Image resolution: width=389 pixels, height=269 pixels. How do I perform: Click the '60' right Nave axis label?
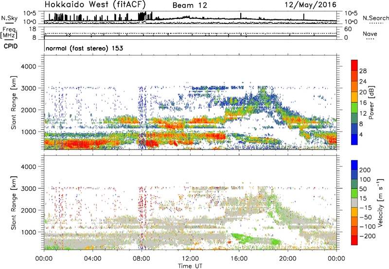[x=348, y=29]
